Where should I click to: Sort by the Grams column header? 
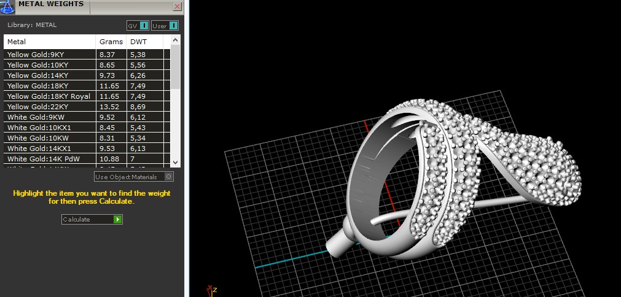(x=111, y=42)
